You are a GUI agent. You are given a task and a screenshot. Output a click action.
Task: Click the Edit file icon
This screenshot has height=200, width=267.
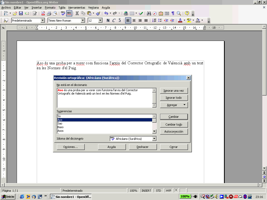pyautogui.click(x=35, y=13)
